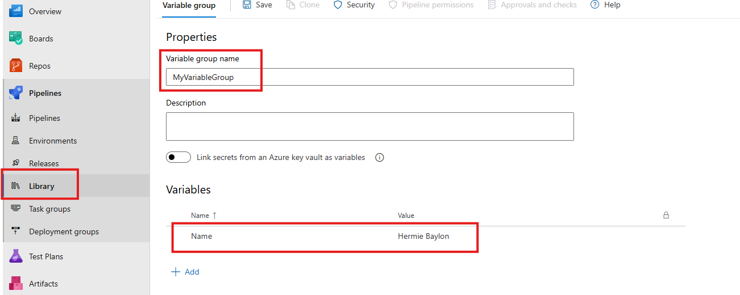Click the Security shield icon
Image resolution: width=740 pixels, height=295 pixels.
338,5
